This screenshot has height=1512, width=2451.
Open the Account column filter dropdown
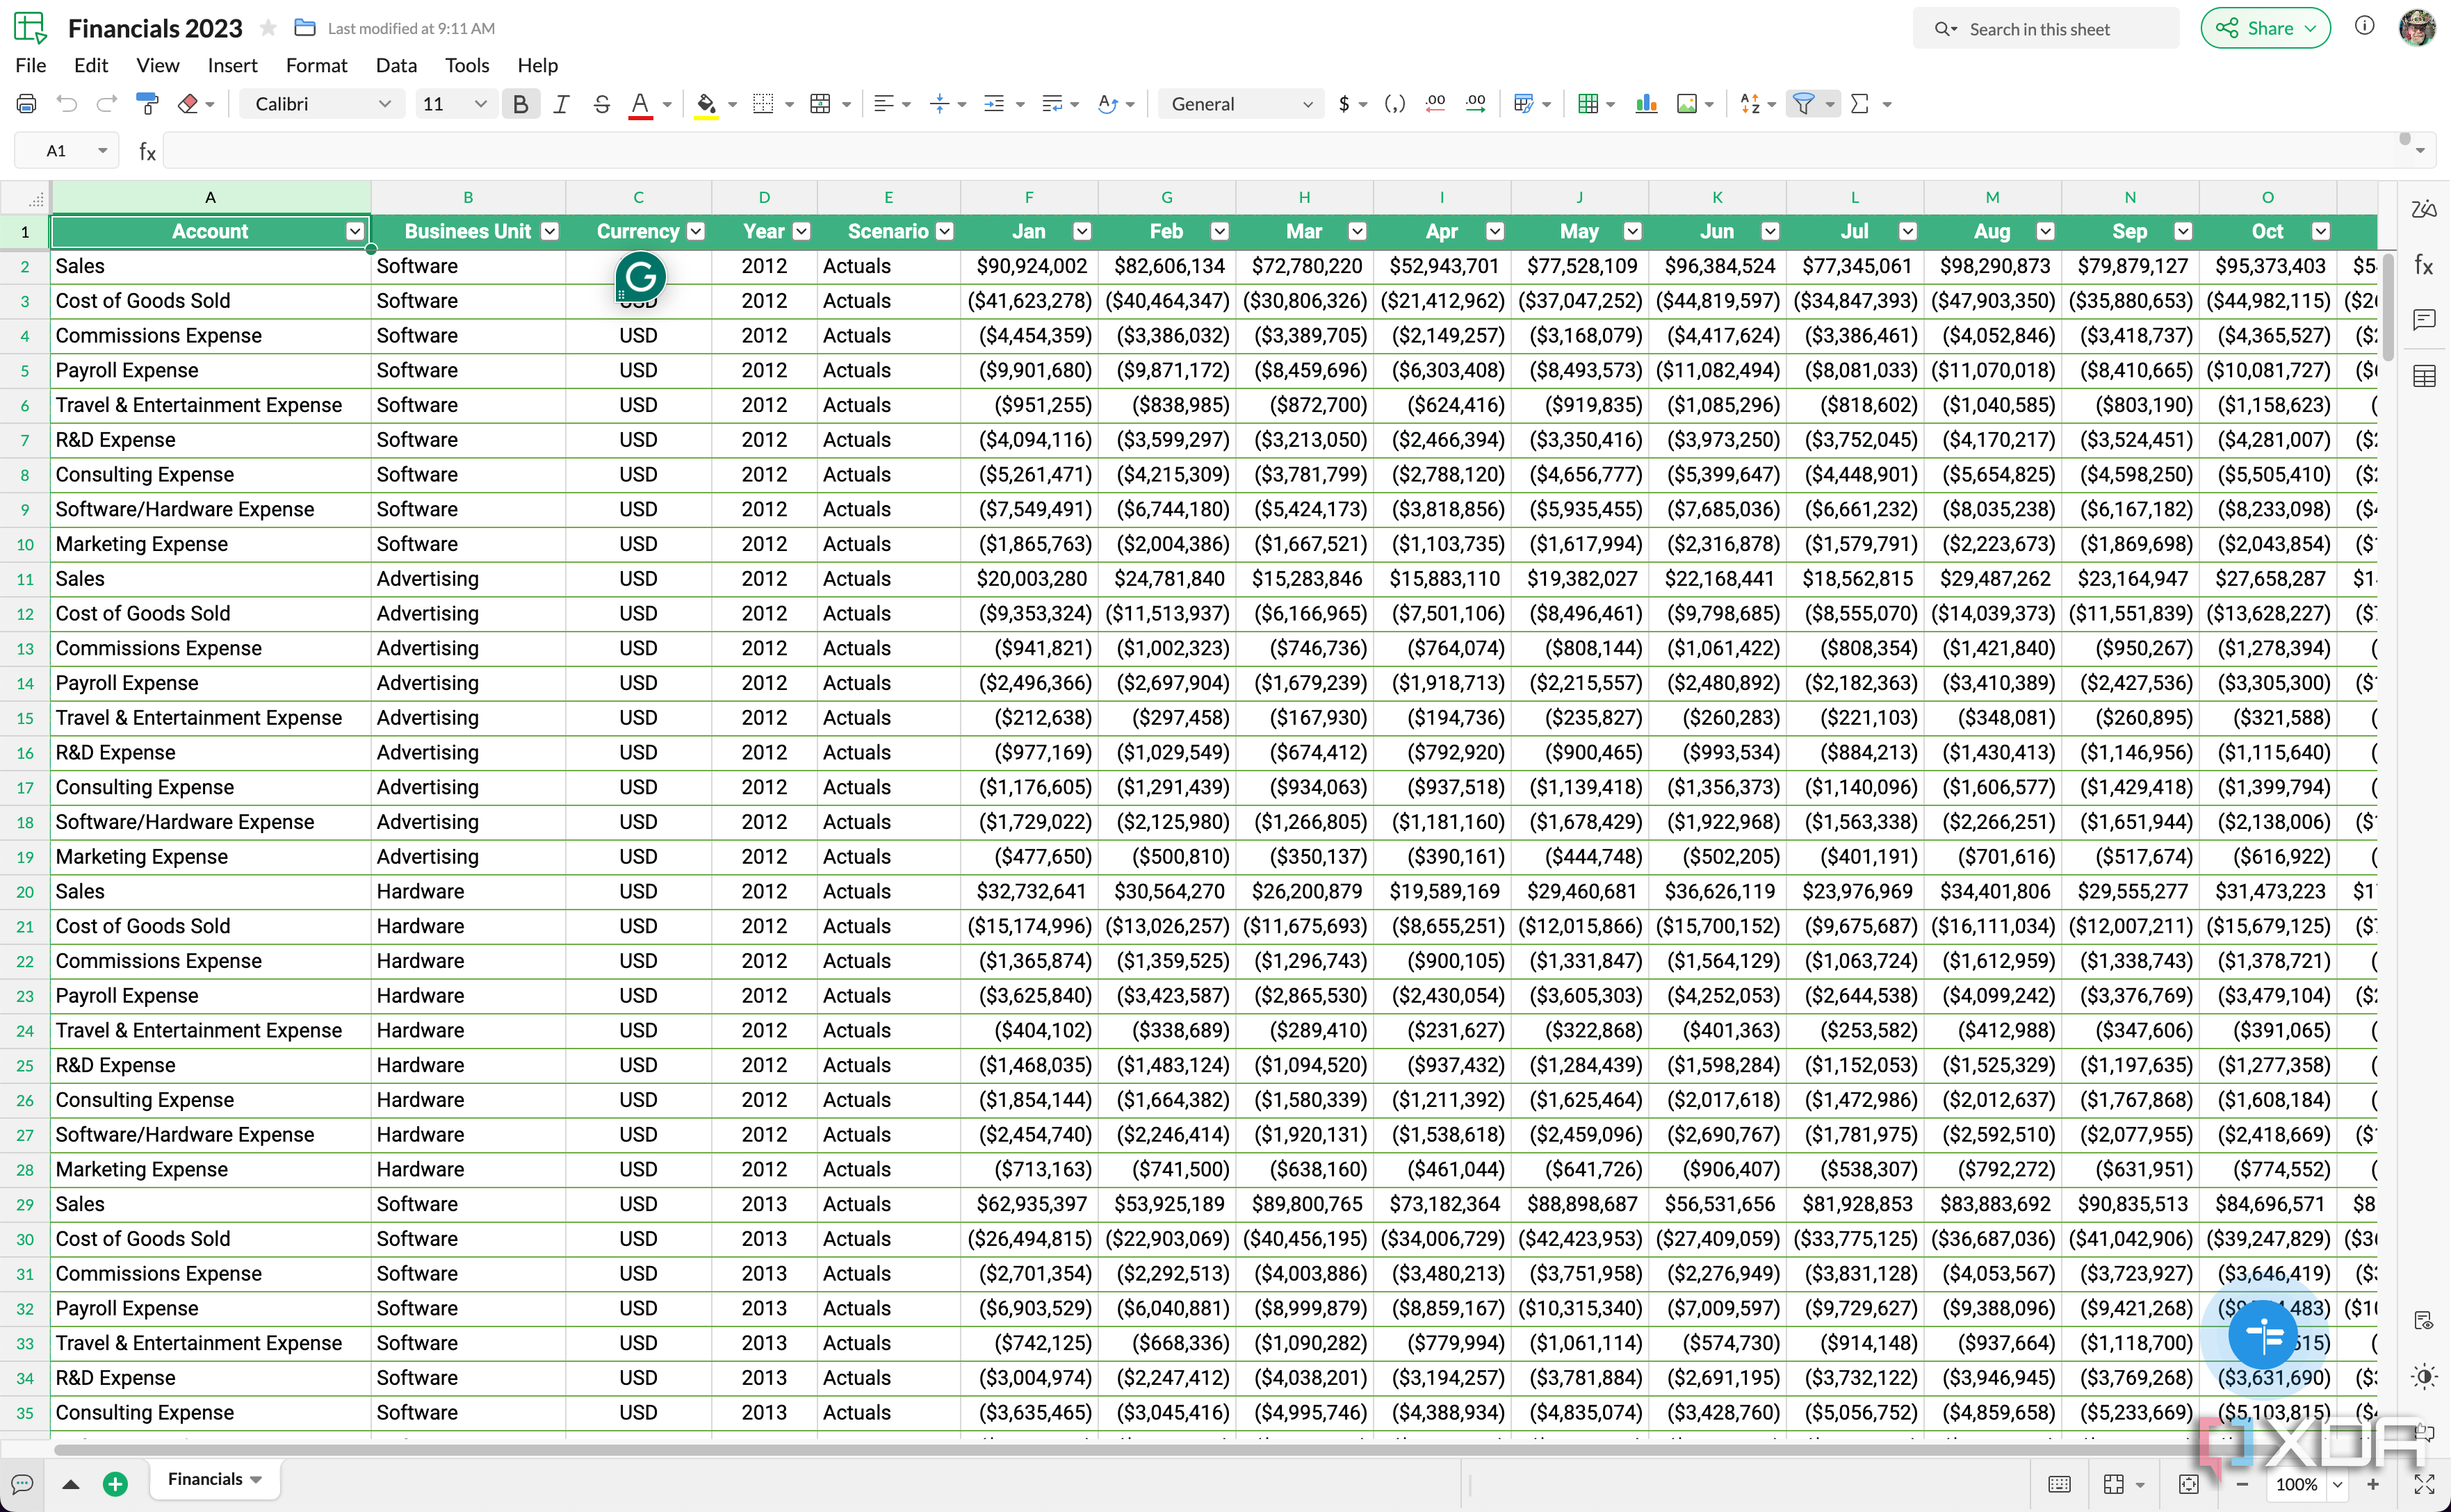[354, 231]
